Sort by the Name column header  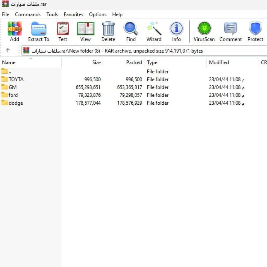(9, 62)
